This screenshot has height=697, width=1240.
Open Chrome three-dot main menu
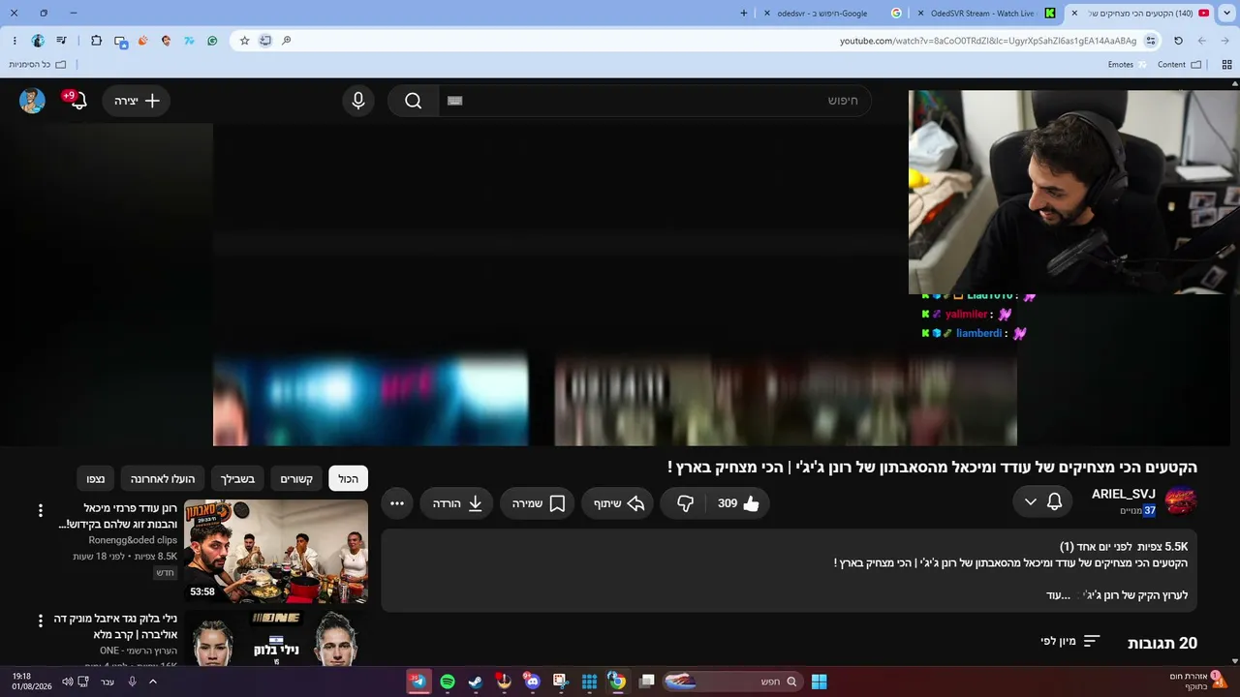click(x=15, y=41)
